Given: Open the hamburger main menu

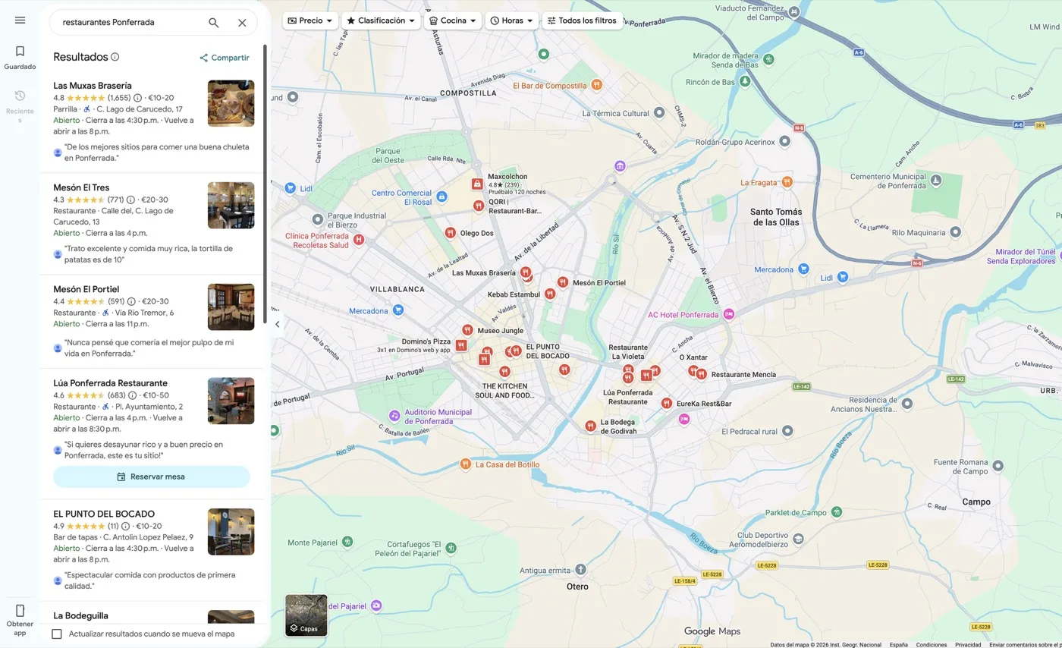Looking at the screenshot, I should [20, 20].
